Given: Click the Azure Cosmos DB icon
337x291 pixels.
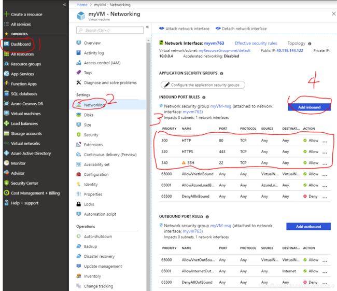Looking at the screenshot, I should (x=6, y=103).
